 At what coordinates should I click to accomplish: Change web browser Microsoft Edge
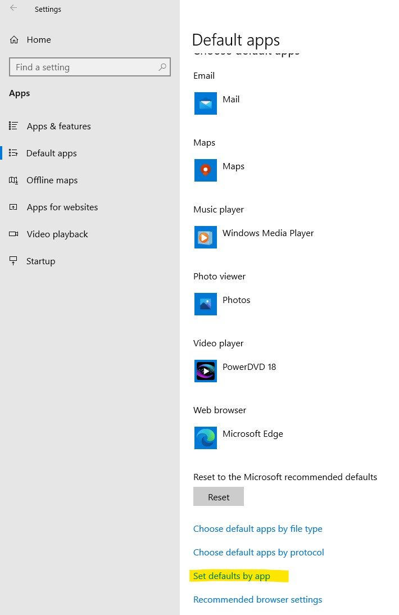[239, 438]
